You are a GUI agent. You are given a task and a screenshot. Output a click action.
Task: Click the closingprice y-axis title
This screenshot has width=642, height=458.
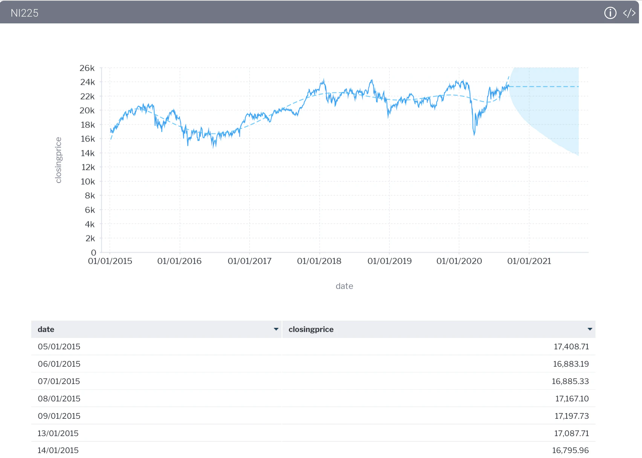[x=58, y=160]
